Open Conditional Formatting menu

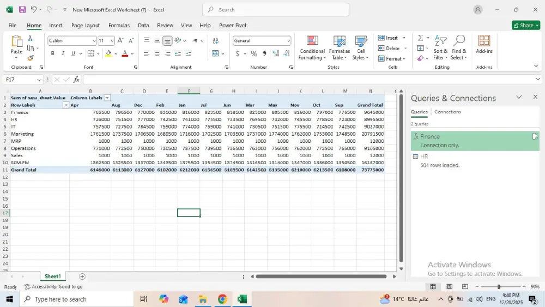click(x=312, y=47)
